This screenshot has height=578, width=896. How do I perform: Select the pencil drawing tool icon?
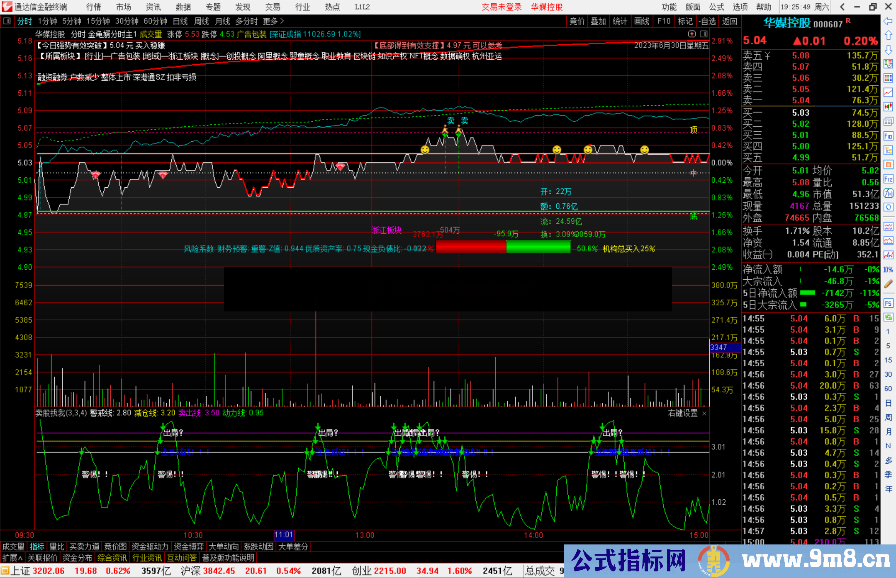[x=888, y=284]
